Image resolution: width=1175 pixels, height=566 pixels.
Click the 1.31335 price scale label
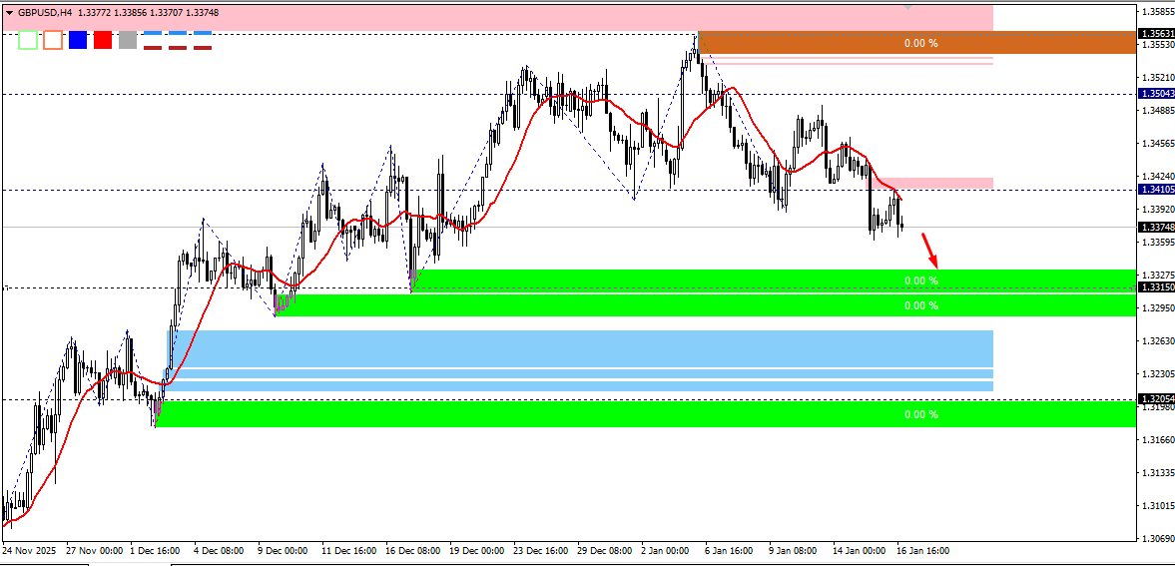coord(1158,473)
